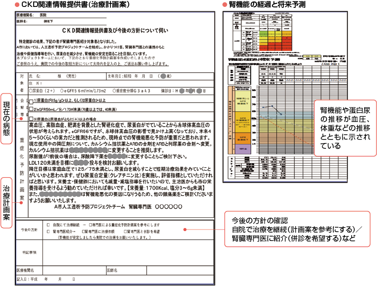Screen dimensions: 377x288
Task: Click the 記入日:平成 年 月 日 line
Action: tap(46, 279)
